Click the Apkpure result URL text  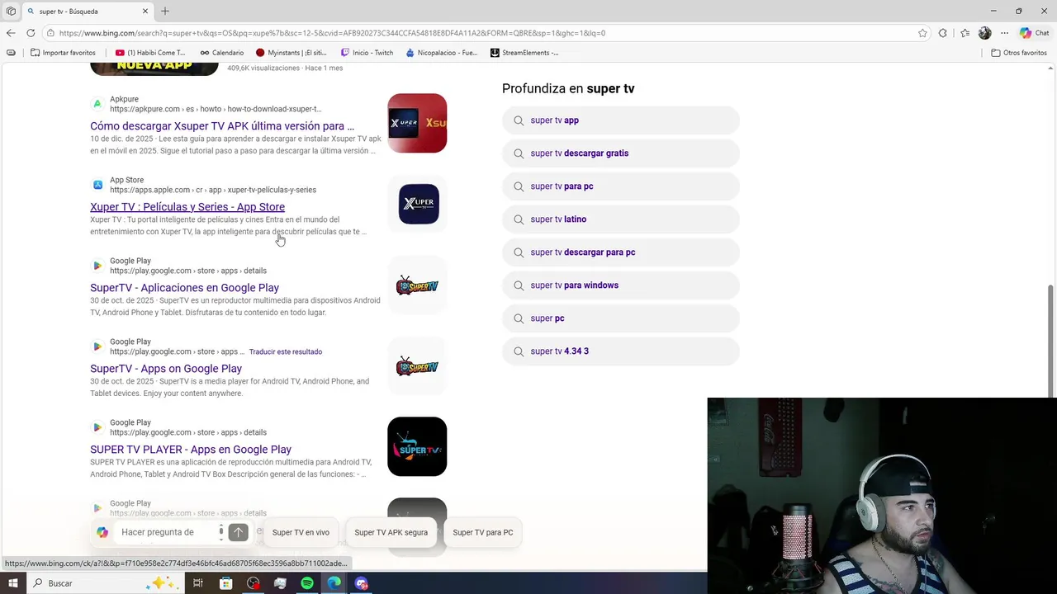[x=216, y=109]
